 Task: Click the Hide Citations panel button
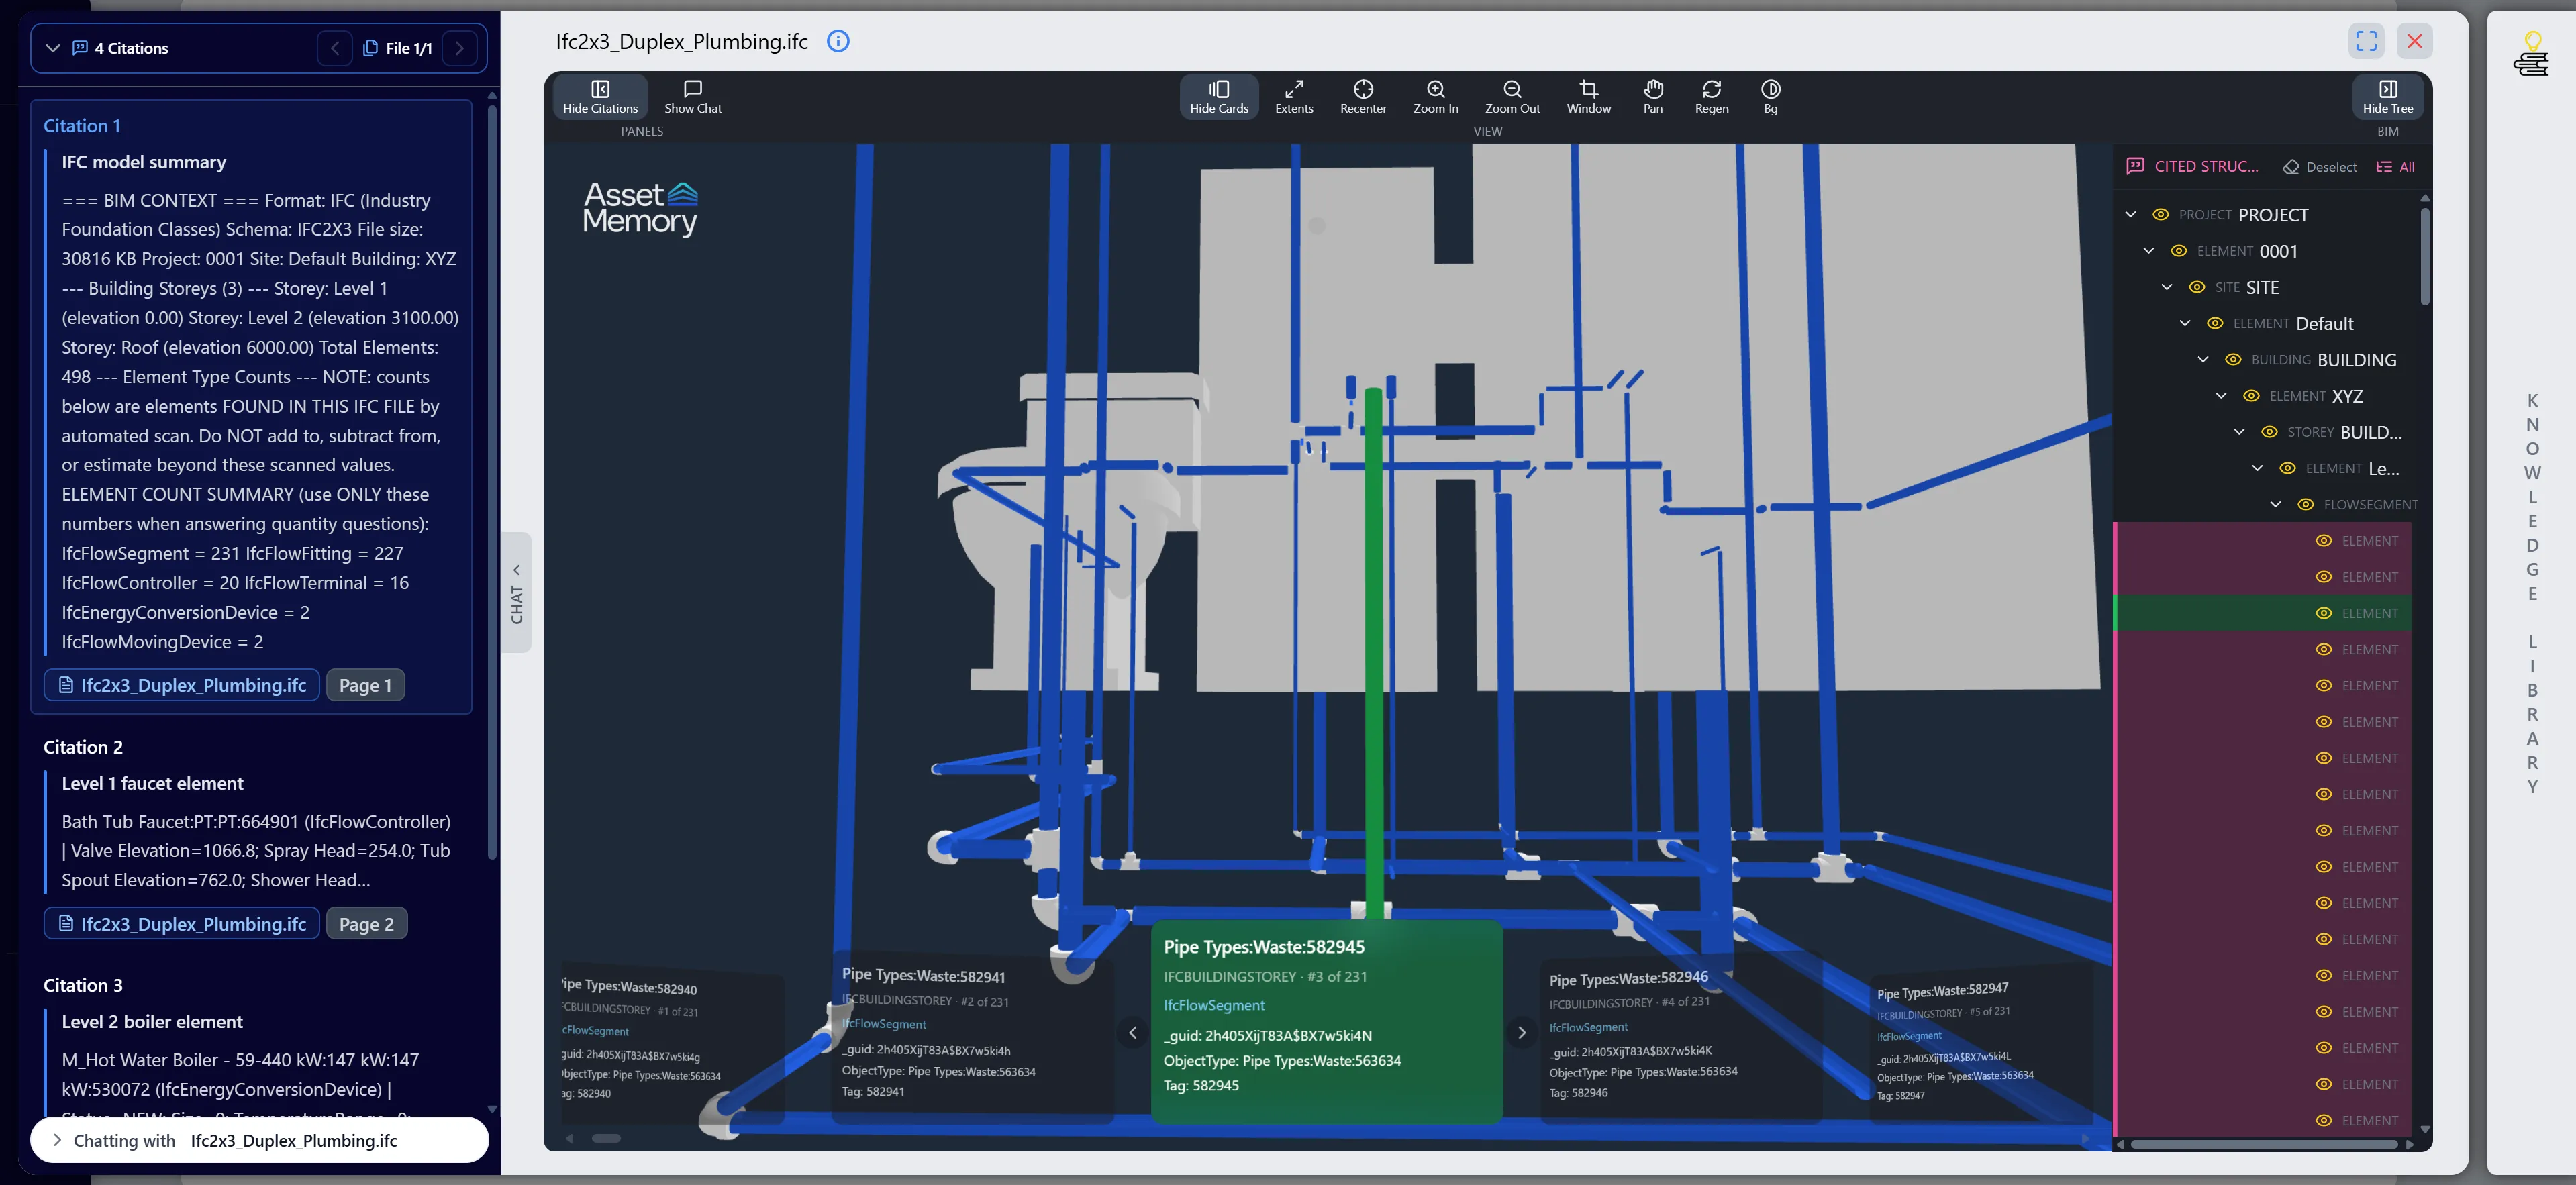[x=600, y=96]
